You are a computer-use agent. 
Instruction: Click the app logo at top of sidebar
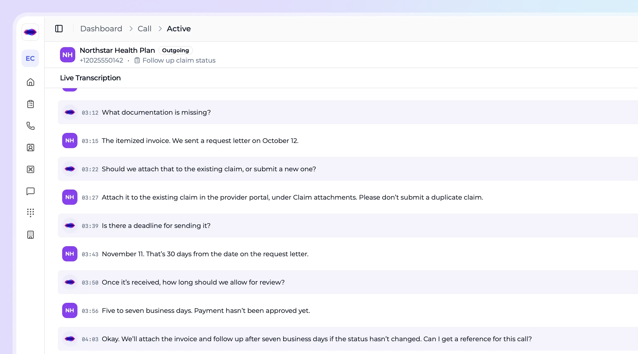click(30, 32)
